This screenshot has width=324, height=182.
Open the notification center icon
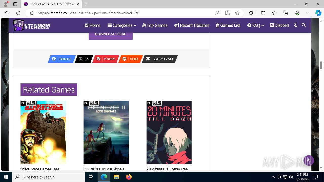point(316,177)
